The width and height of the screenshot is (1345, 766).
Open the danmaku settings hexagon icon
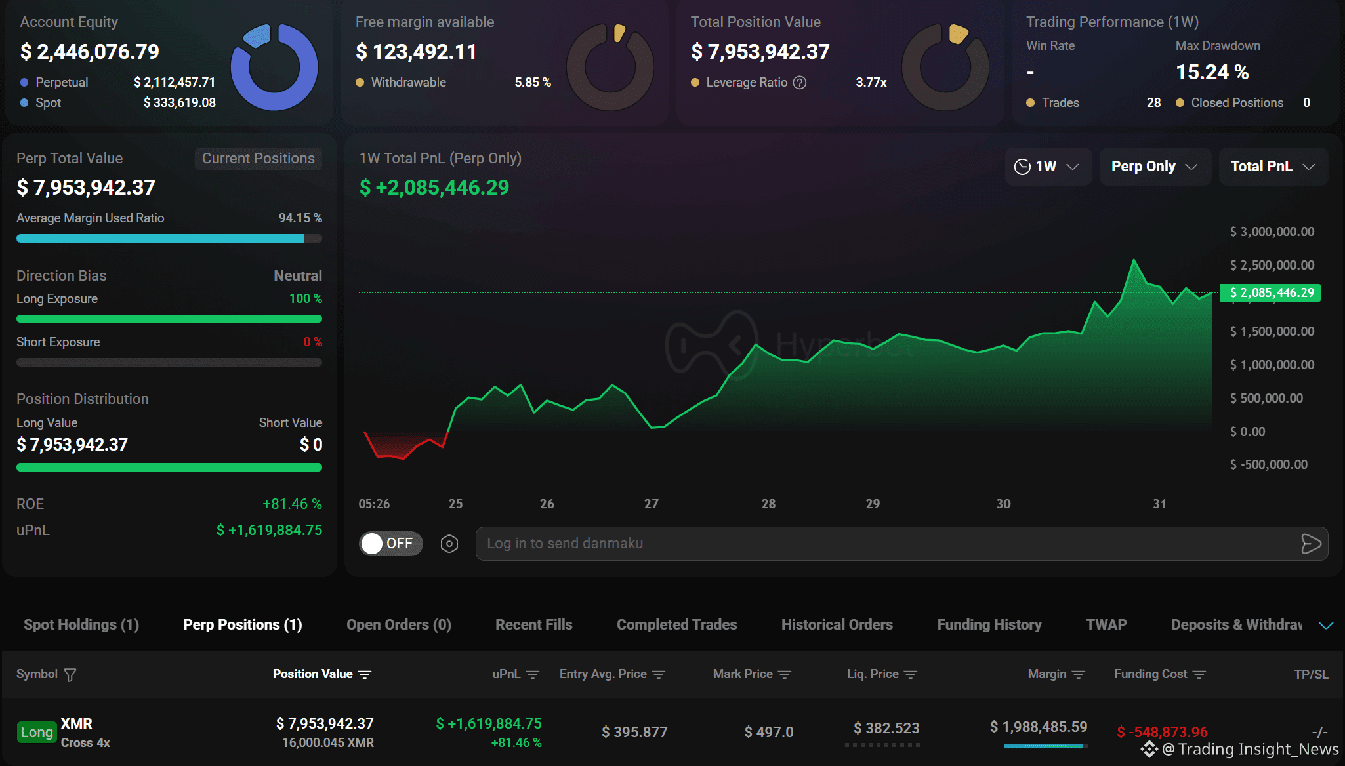coord(449,544)
